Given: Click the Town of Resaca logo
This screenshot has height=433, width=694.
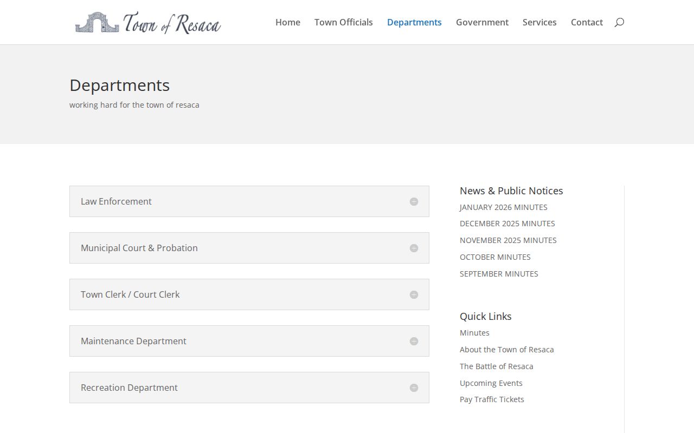Looking at the screenshot, I should pyautogui.click(x=148, y=22).
